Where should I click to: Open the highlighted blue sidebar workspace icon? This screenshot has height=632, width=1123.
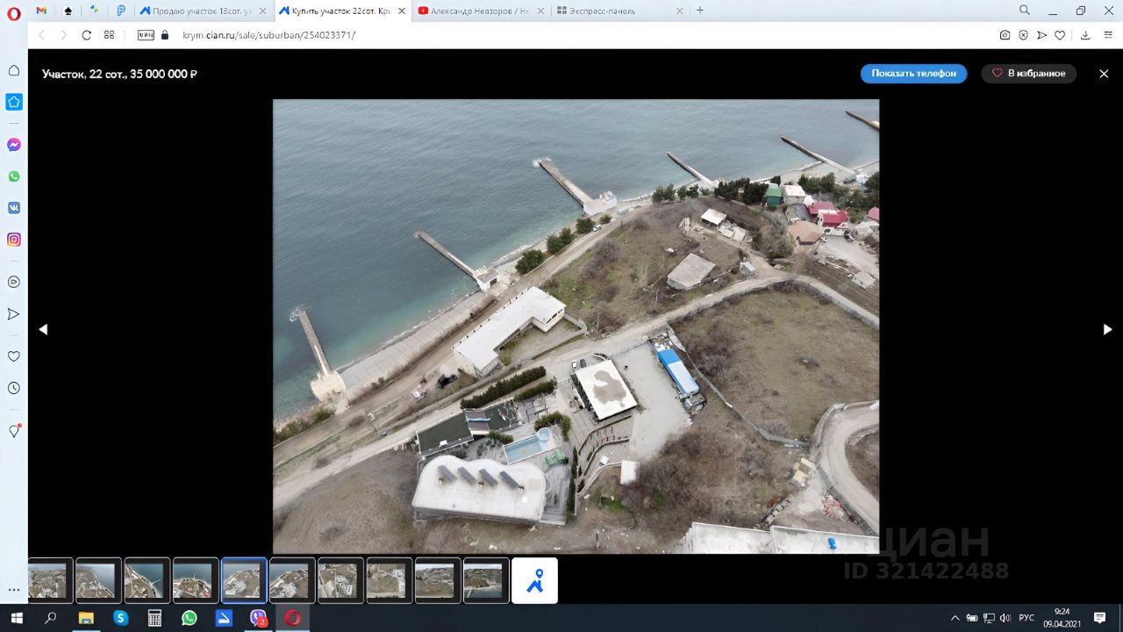[14, 102]
